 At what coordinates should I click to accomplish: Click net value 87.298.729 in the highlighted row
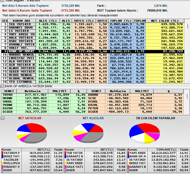(173, 51)
